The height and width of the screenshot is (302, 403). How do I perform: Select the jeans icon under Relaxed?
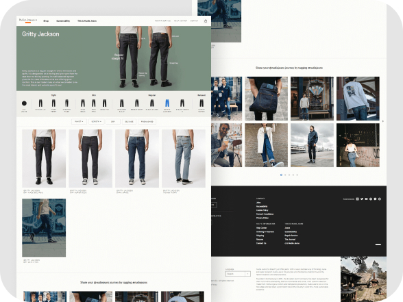coord(201,103)
